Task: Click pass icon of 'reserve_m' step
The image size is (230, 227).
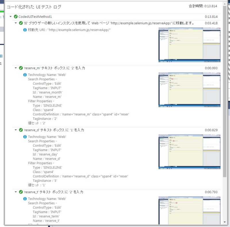Action: pos(21,68)
